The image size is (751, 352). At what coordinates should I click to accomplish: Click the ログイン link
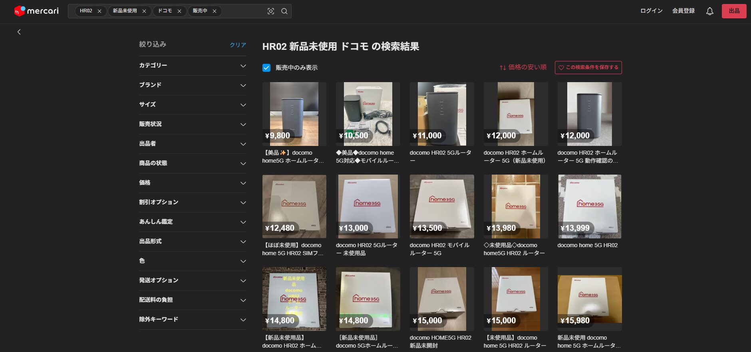point(651,11)
